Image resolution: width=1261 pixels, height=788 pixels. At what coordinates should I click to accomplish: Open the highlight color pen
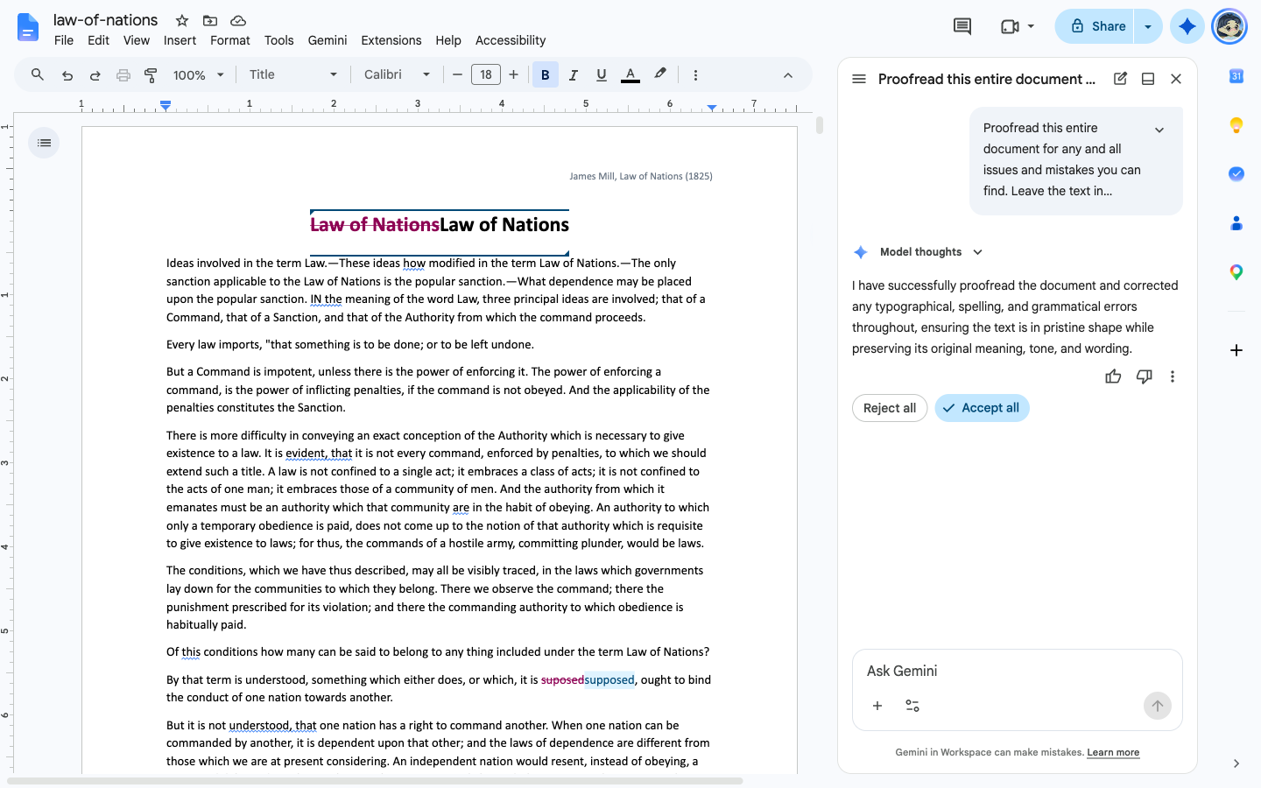(660, 74)
